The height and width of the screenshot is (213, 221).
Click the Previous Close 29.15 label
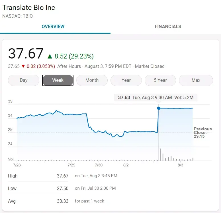click(x=203, y=132)
